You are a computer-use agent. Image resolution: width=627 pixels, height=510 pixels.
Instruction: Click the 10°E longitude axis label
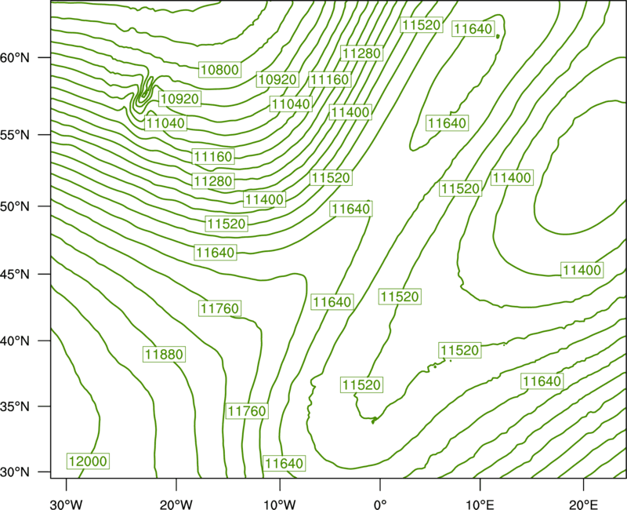tap(480, 505)
